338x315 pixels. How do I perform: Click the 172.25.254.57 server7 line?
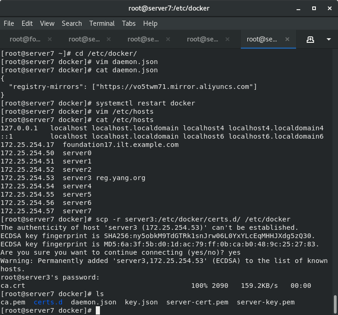(x=46, y=211)
